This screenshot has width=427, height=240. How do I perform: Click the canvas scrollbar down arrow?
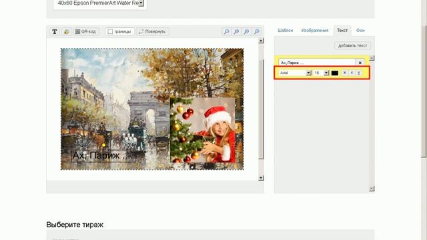tap(261, 178)
